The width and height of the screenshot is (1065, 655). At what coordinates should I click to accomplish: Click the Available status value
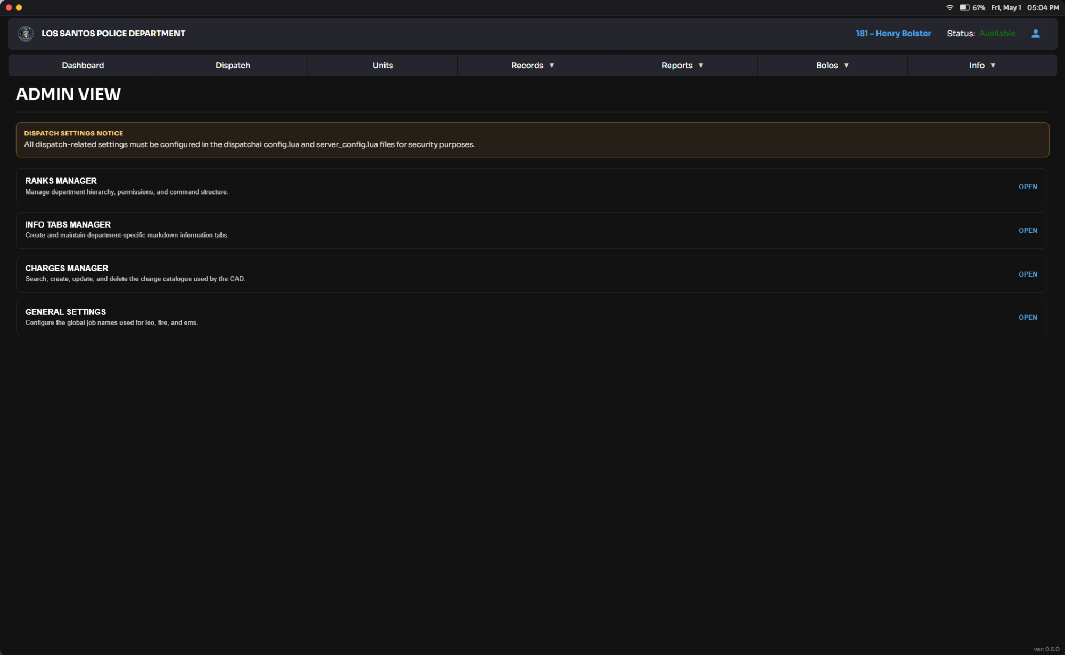tap(997, 34)
